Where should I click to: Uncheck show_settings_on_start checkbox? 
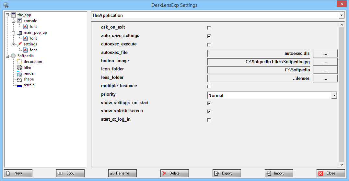(x=209, y=103)
